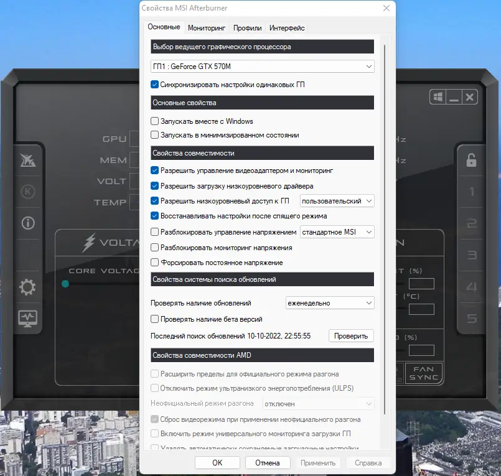
Task: Switch to the Мониторинг tab
Action: coord(207,28)
